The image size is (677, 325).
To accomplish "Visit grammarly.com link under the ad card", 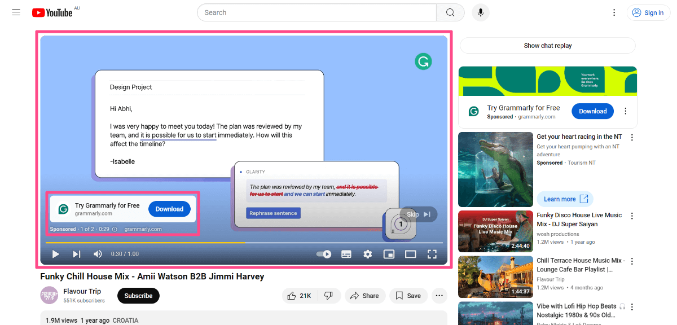I will 143,229.
